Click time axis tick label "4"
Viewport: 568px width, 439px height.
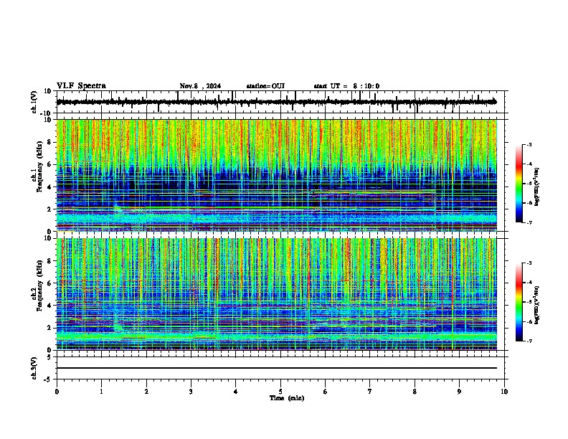coord(236,392)
